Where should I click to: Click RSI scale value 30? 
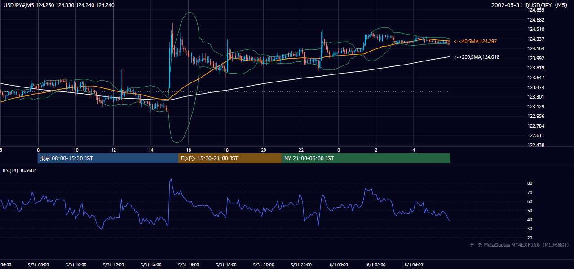(x=530, y=229)
